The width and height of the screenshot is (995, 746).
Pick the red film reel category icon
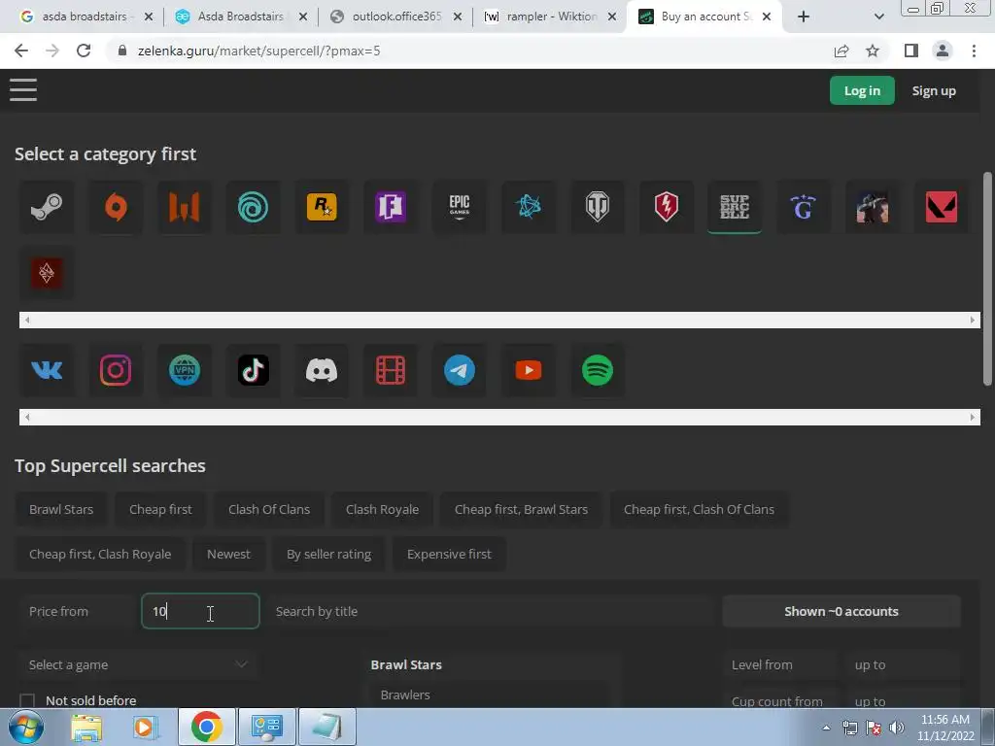click(x=391, y=370)
